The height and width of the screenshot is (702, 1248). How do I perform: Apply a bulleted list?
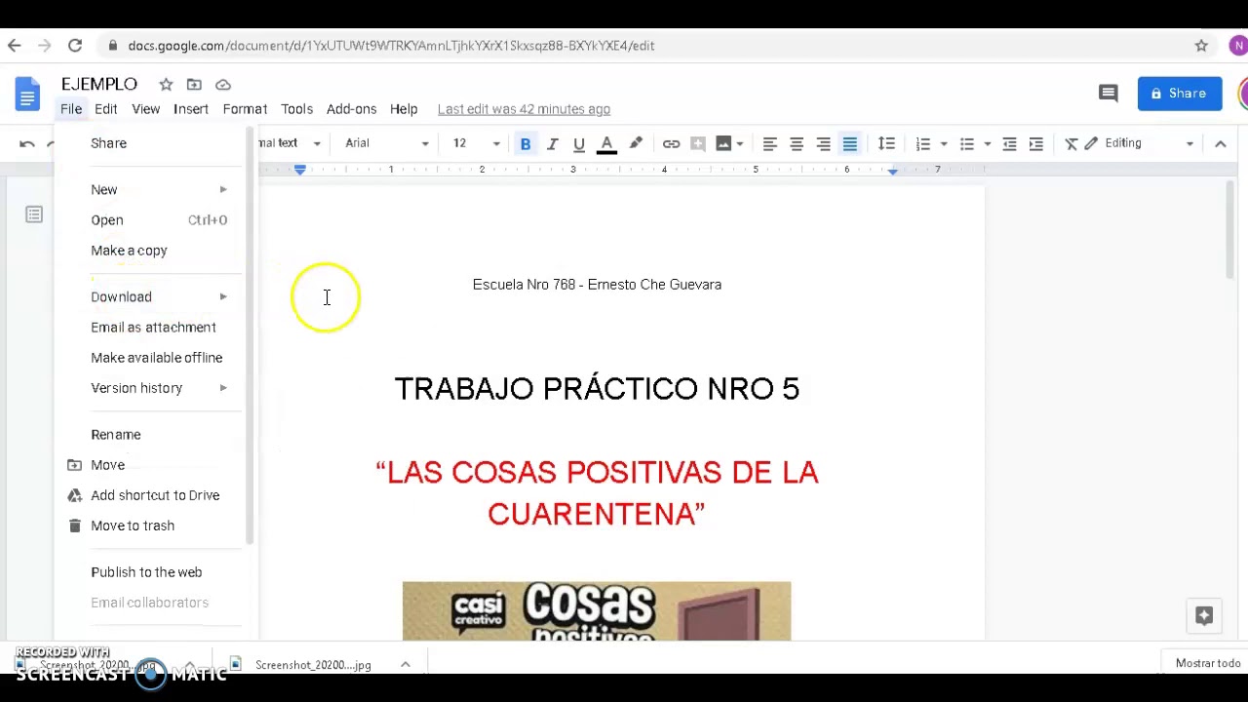tap(967, 144)
